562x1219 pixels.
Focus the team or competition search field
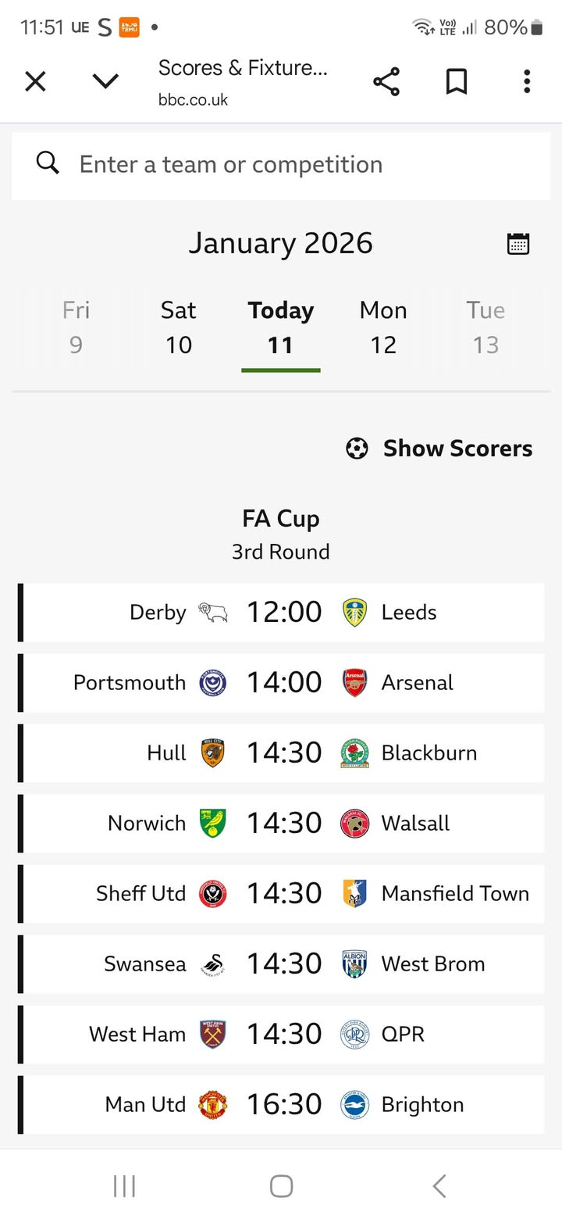[x=297, y=165]
